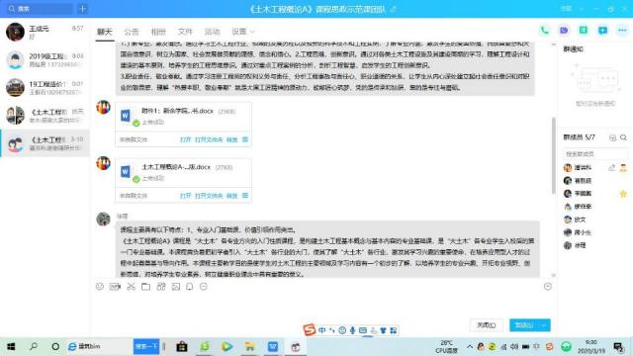Open Microsoft Store in the taskbar

pyautogui.click(x=182, y=347)
